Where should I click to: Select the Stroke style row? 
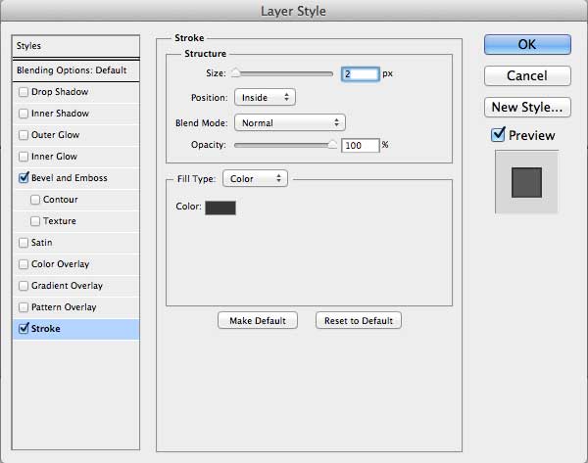coord(75,329)
